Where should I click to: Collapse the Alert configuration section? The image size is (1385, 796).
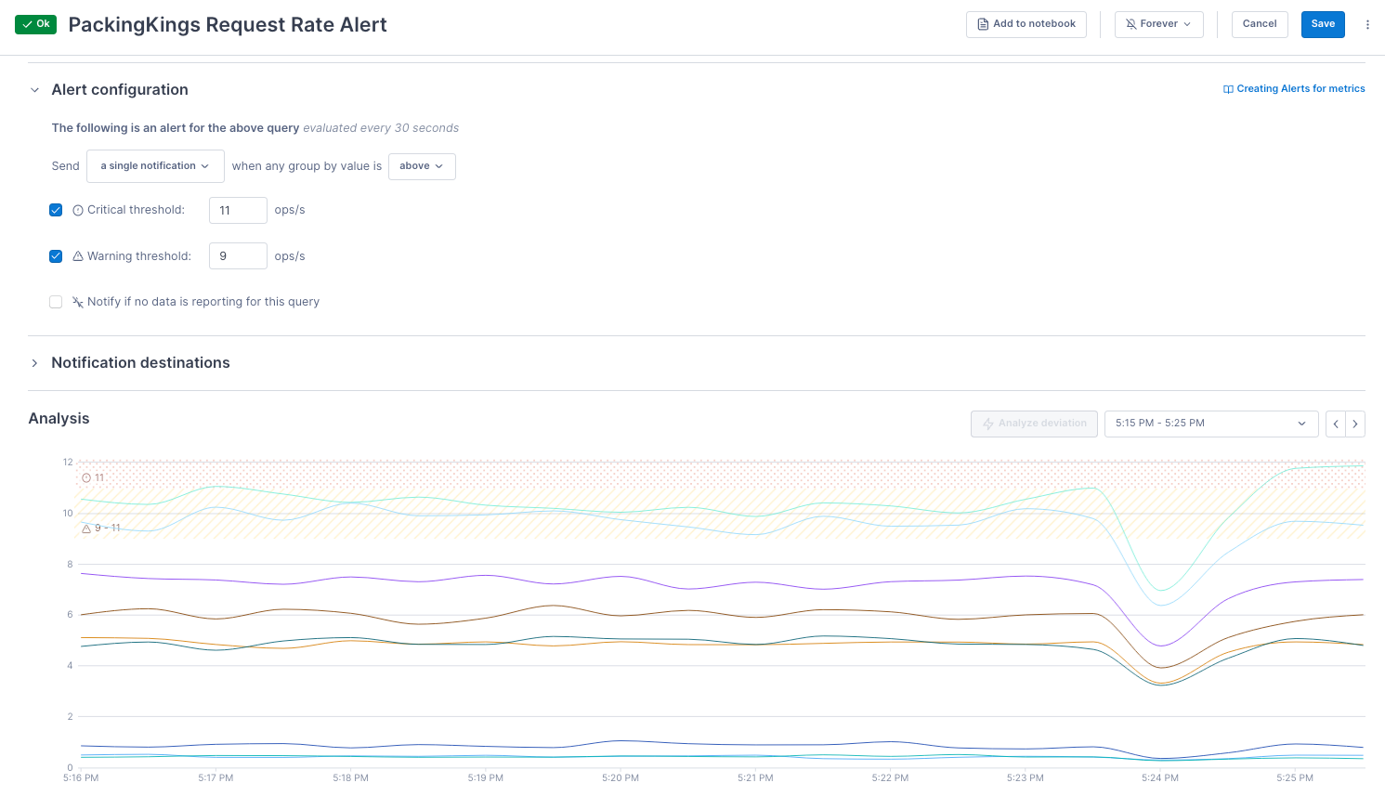pos(34,90)
